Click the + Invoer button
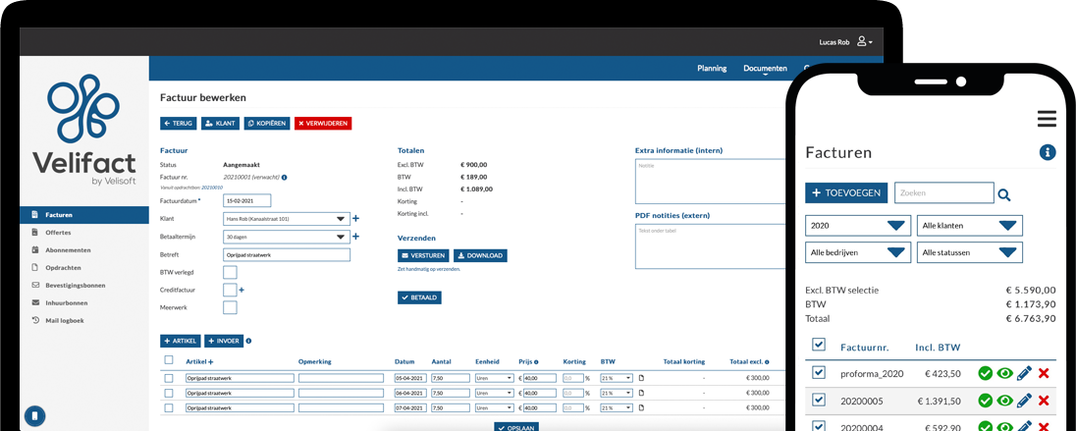Image resolution: width=1076 pixels, height=431 pixels. tap(224, 341)
